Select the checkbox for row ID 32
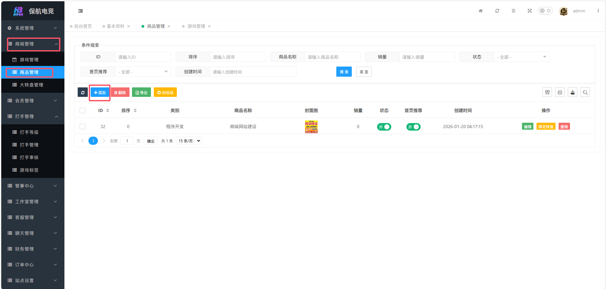 coord(82,127)
